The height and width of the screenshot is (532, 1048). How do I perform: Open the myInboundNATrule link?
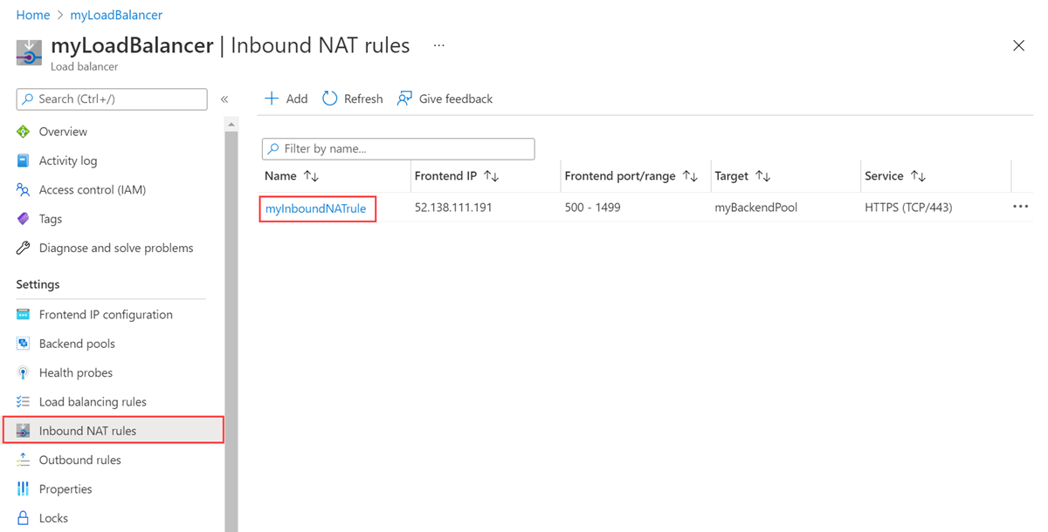click(x=316, y=208)
